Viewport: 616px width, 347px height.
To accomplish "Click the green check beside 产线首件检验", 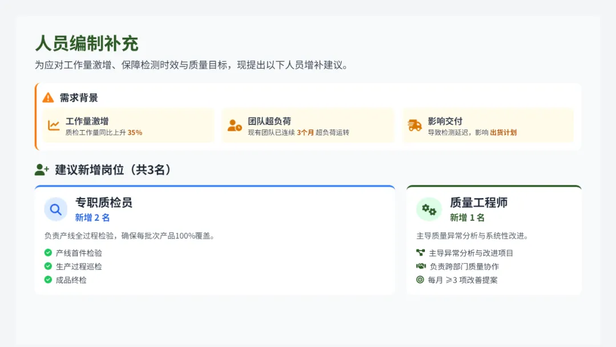I will (48, 252).
